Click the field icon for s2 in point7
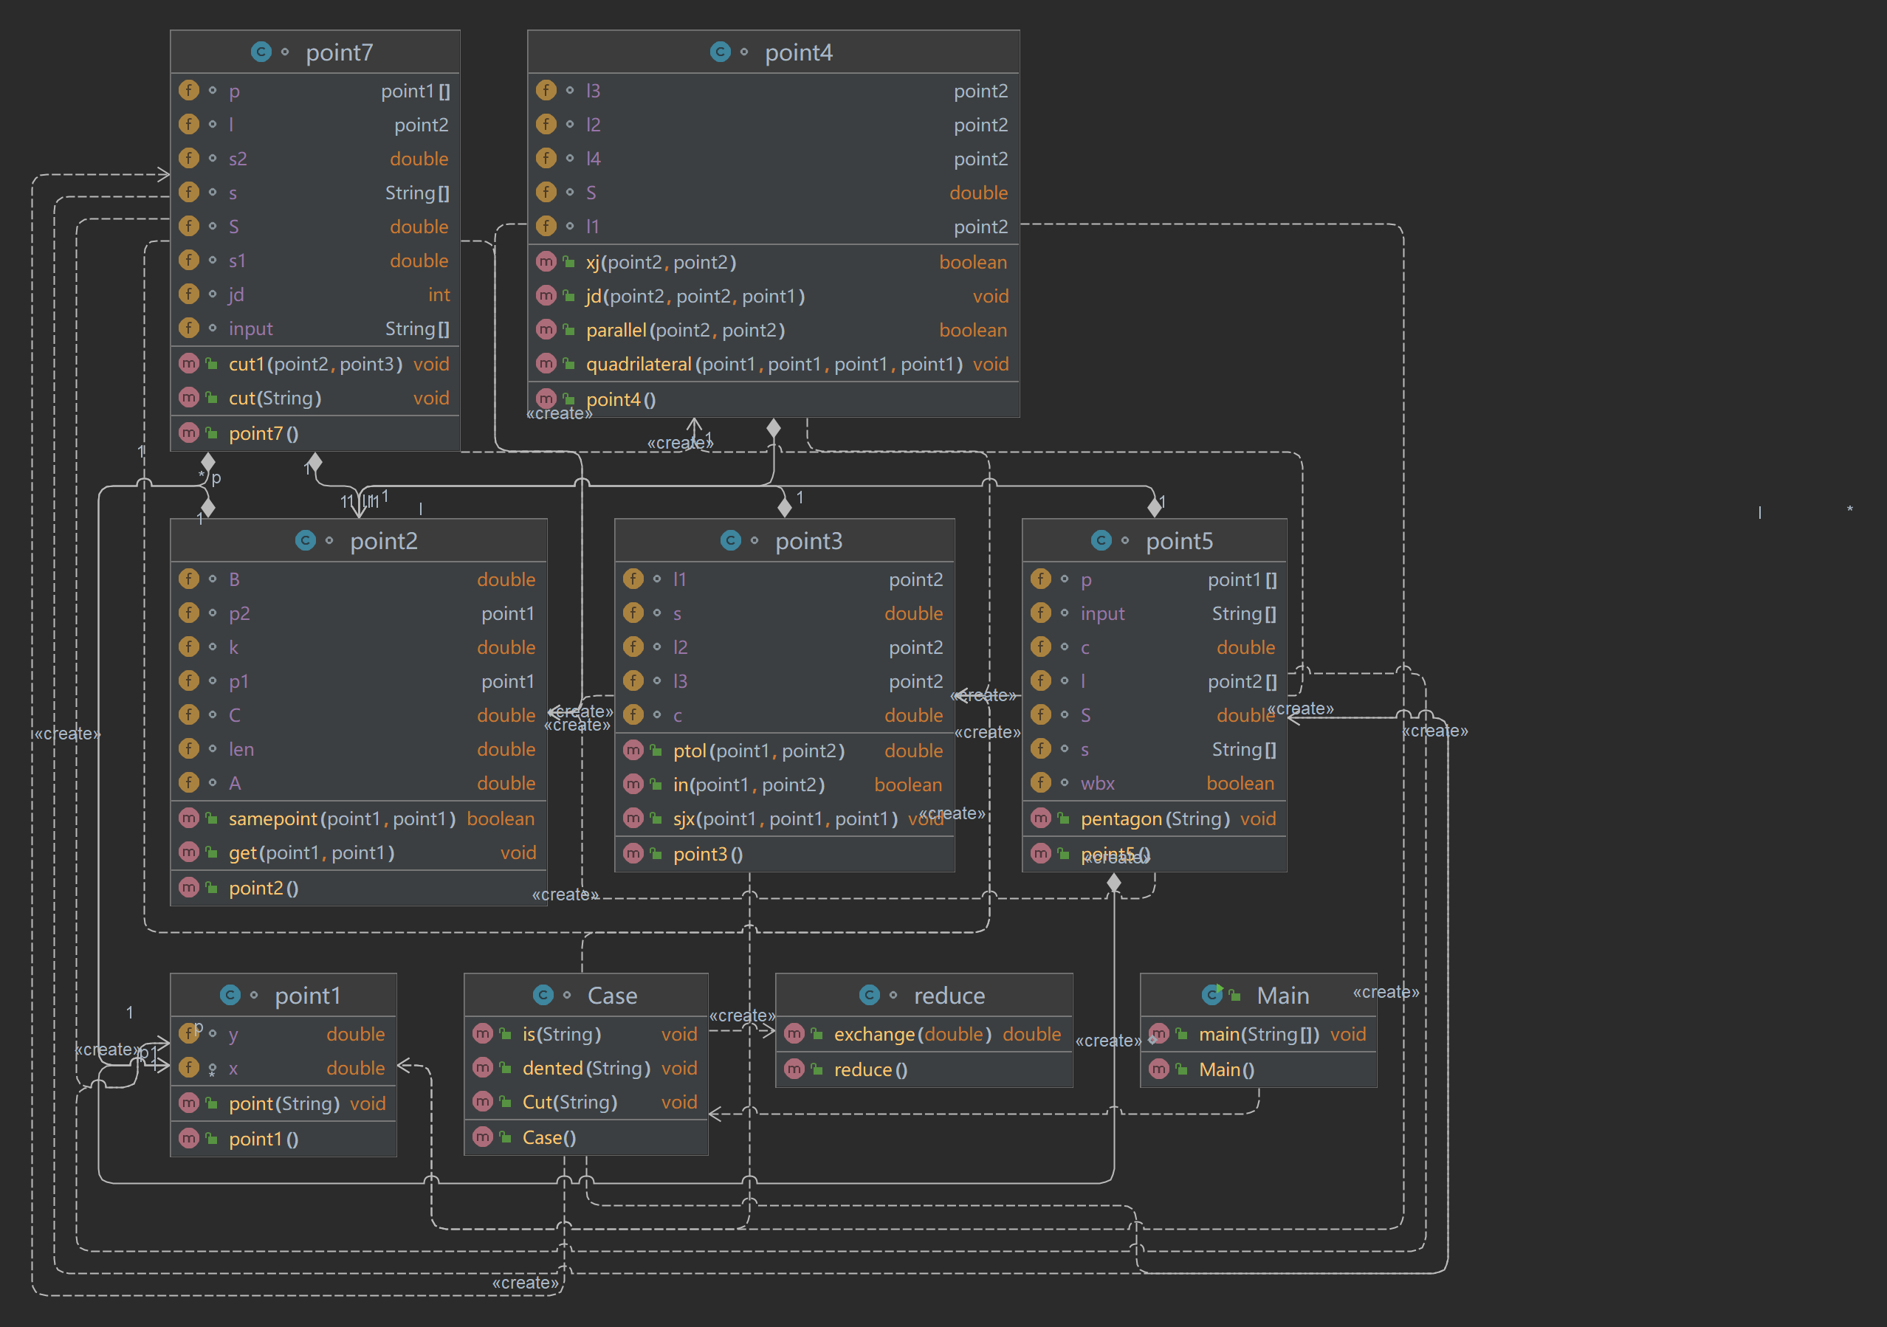 coord(189,158)
